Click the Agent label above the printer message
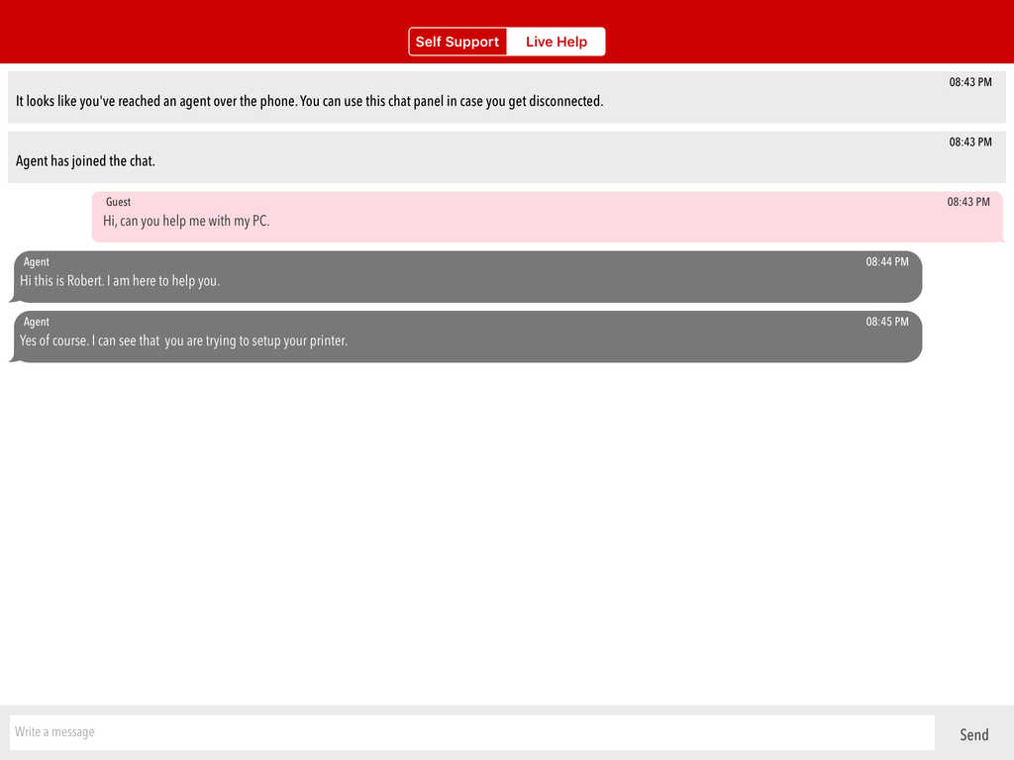 [37, 322]
